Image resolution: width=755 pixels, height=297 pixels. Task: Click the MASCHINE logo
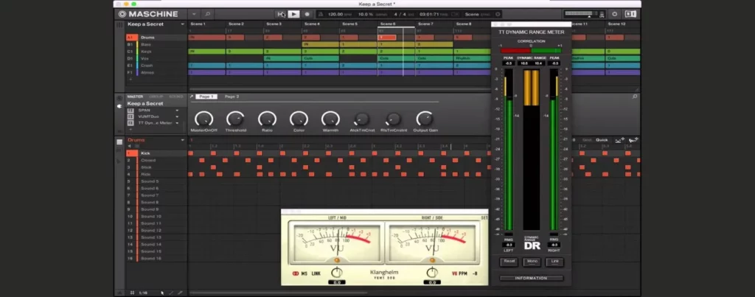(147, 14)
